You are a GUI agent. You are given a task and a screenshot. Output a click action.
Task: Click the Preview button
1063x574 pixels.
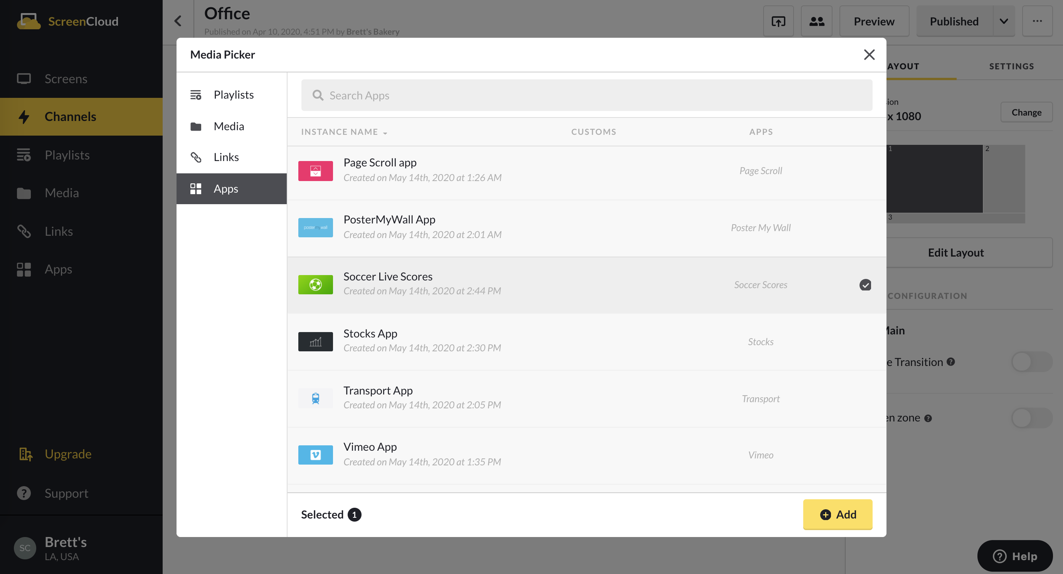point(874,22)
